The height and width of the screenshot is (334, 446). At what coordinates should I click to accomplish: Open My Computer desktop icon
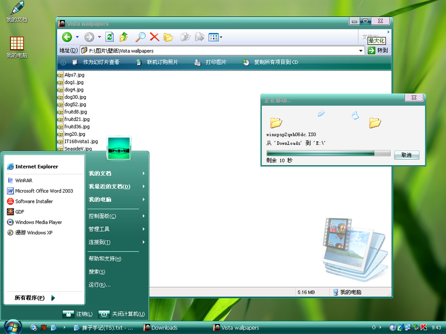point(17,47)
